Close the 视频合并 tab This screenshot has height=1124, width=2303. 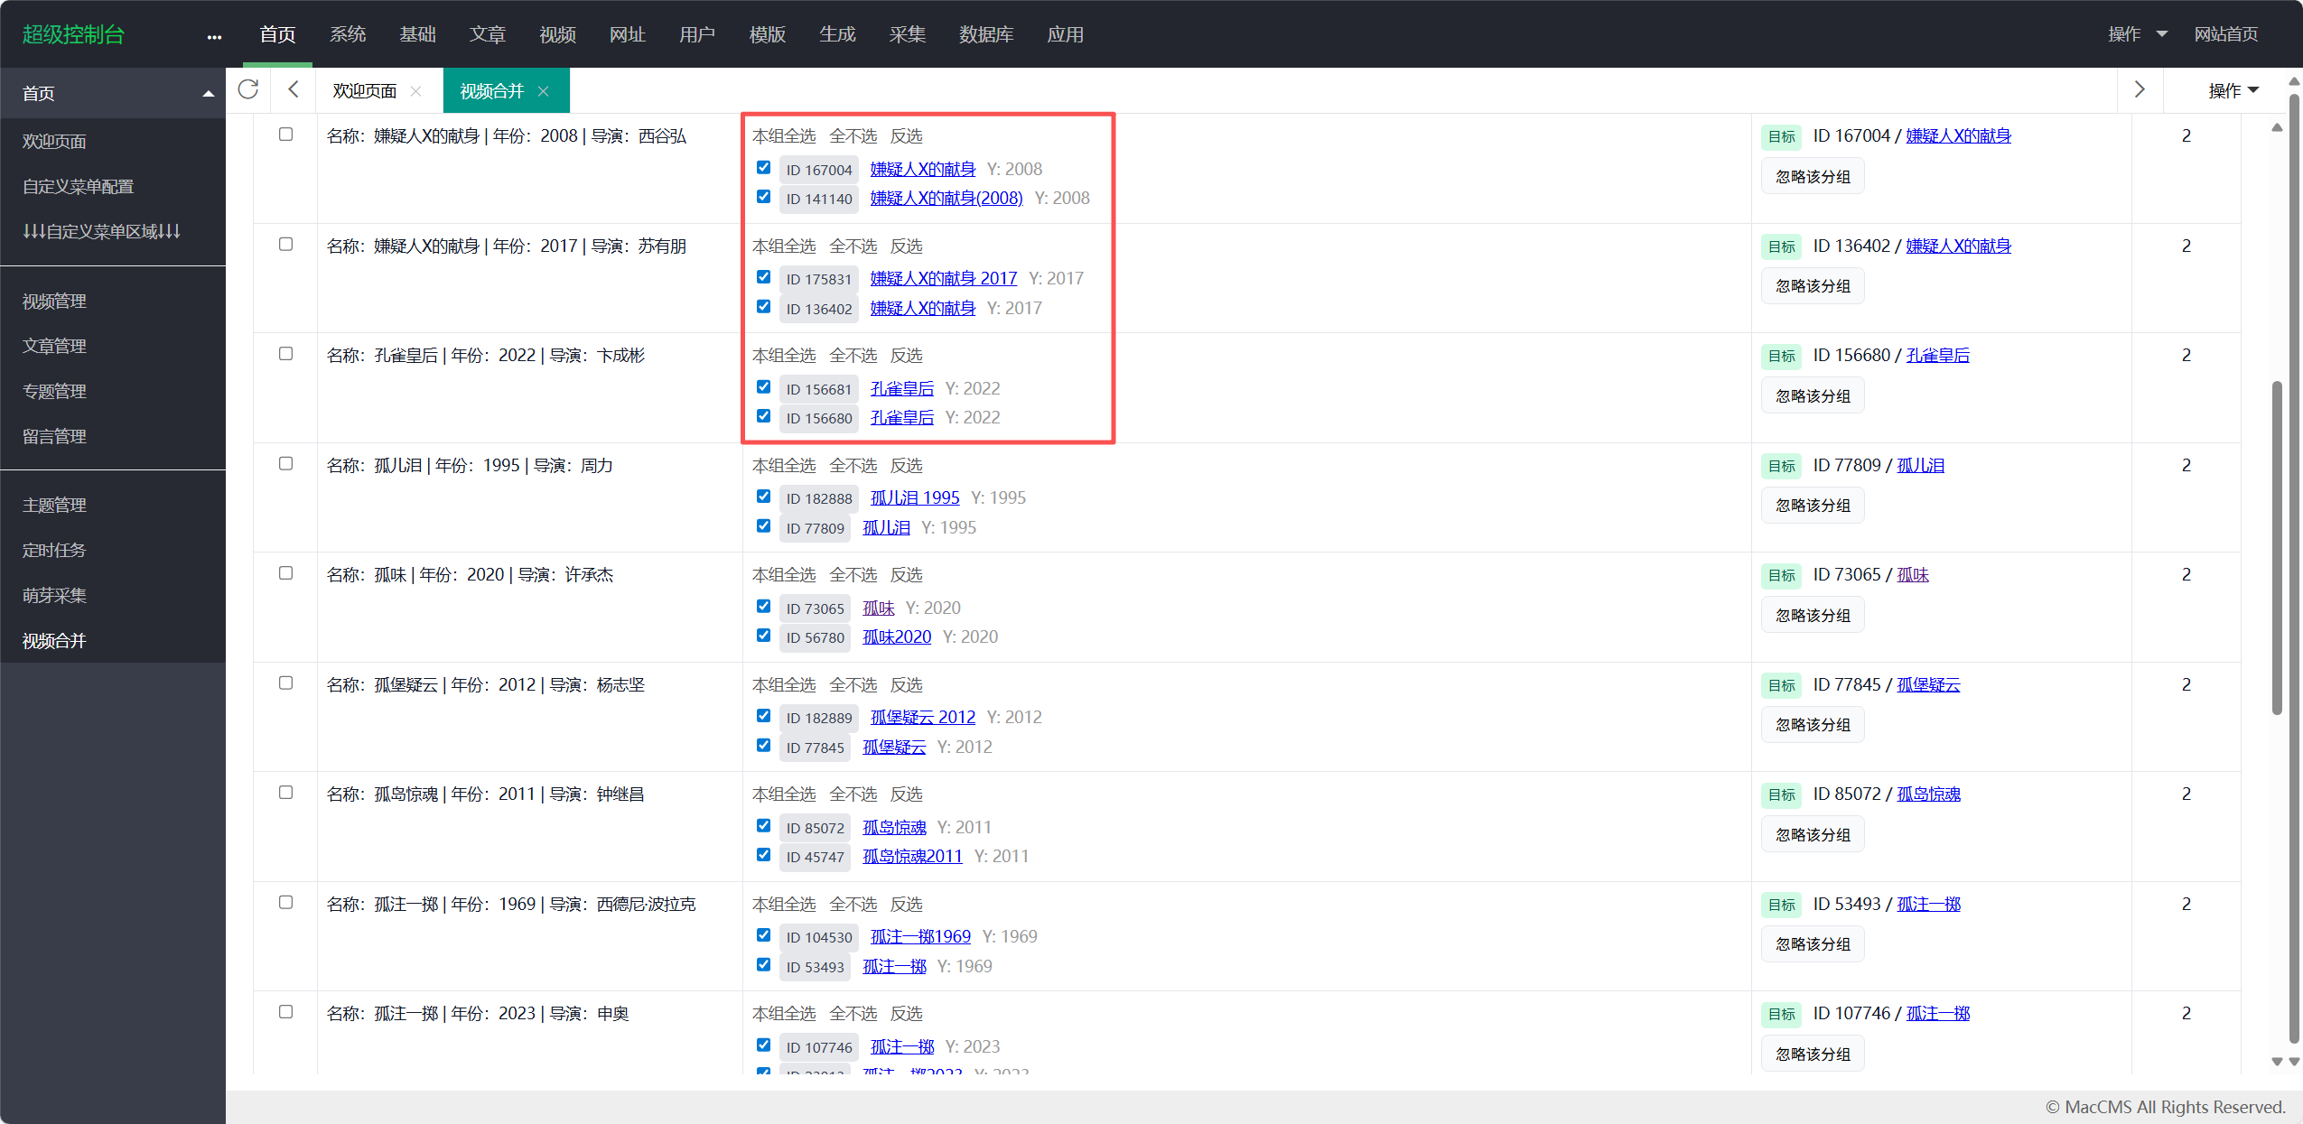(x=543, y=90)
